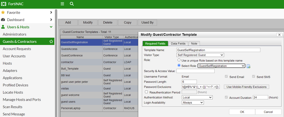Click OK to save the template
Viewport: 284px width, 117px height.
pos(242,112)
